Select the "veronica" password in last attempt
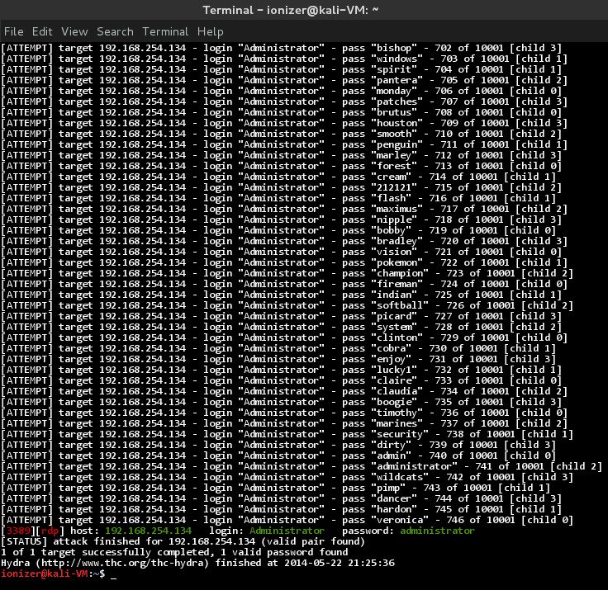Screen dimensions: 608x590 click(x=401, y=520)
